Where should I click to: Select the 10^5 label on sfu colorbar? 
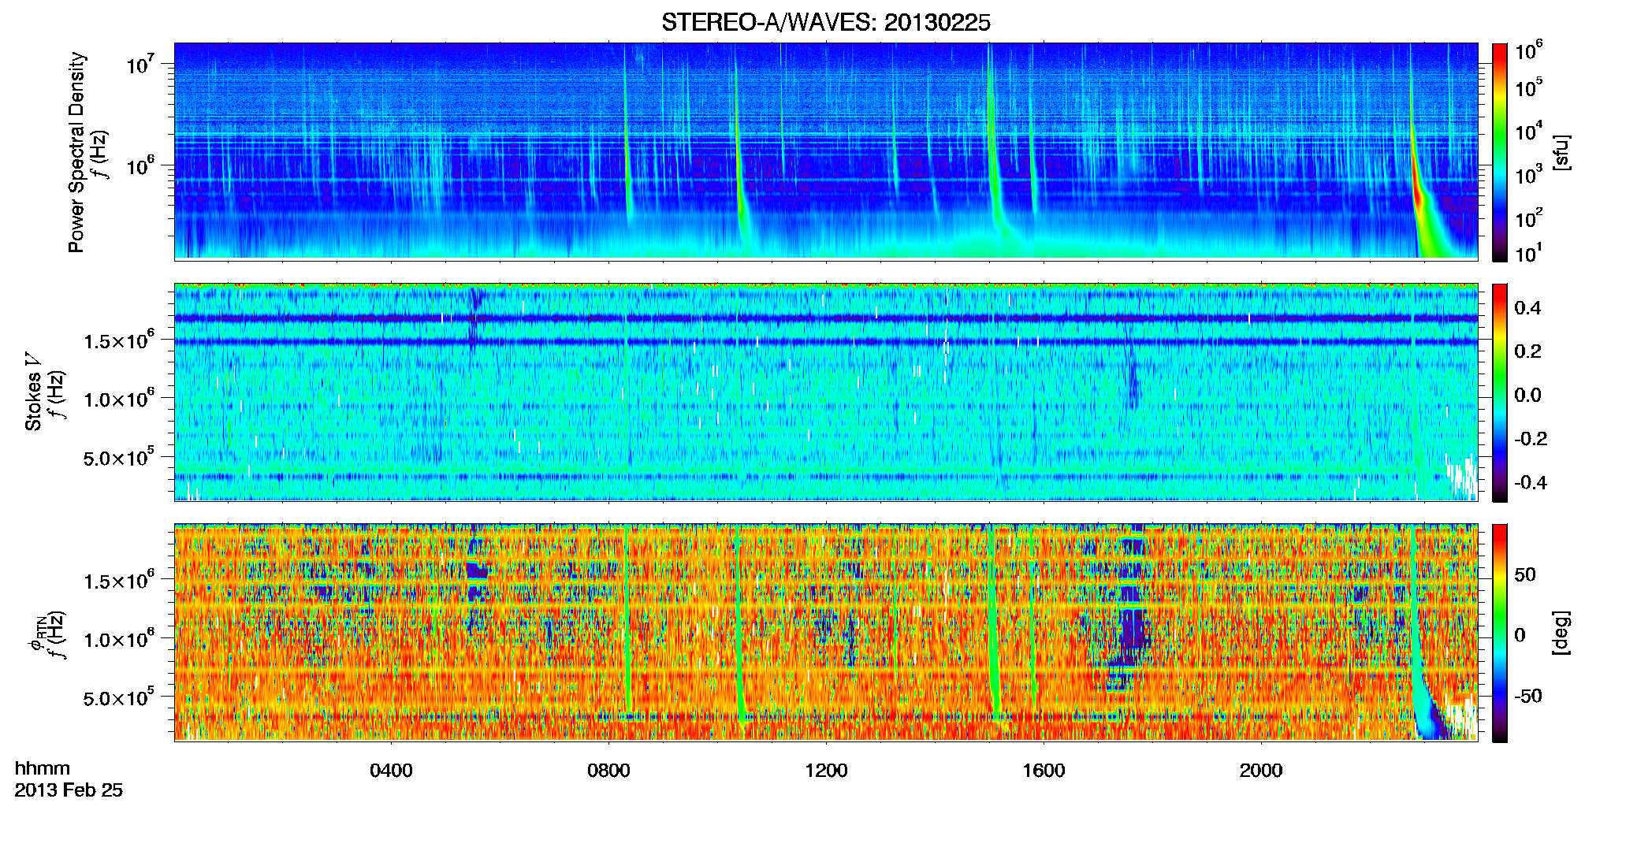coord(1529,87)
